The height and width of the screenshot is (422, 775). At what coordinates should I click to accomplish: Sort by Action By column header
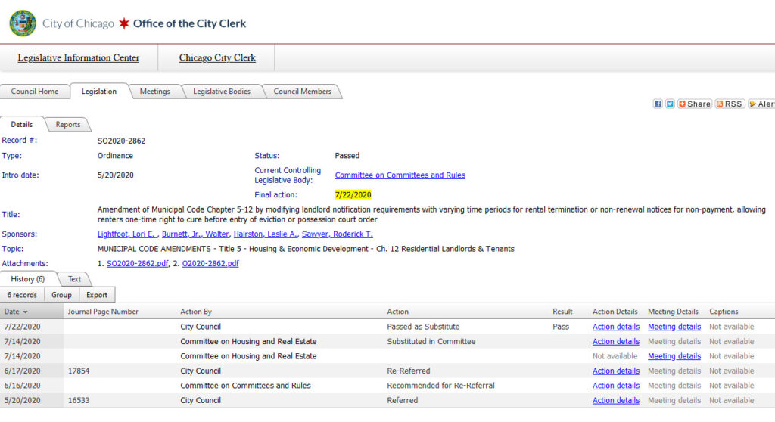[196, 312]
